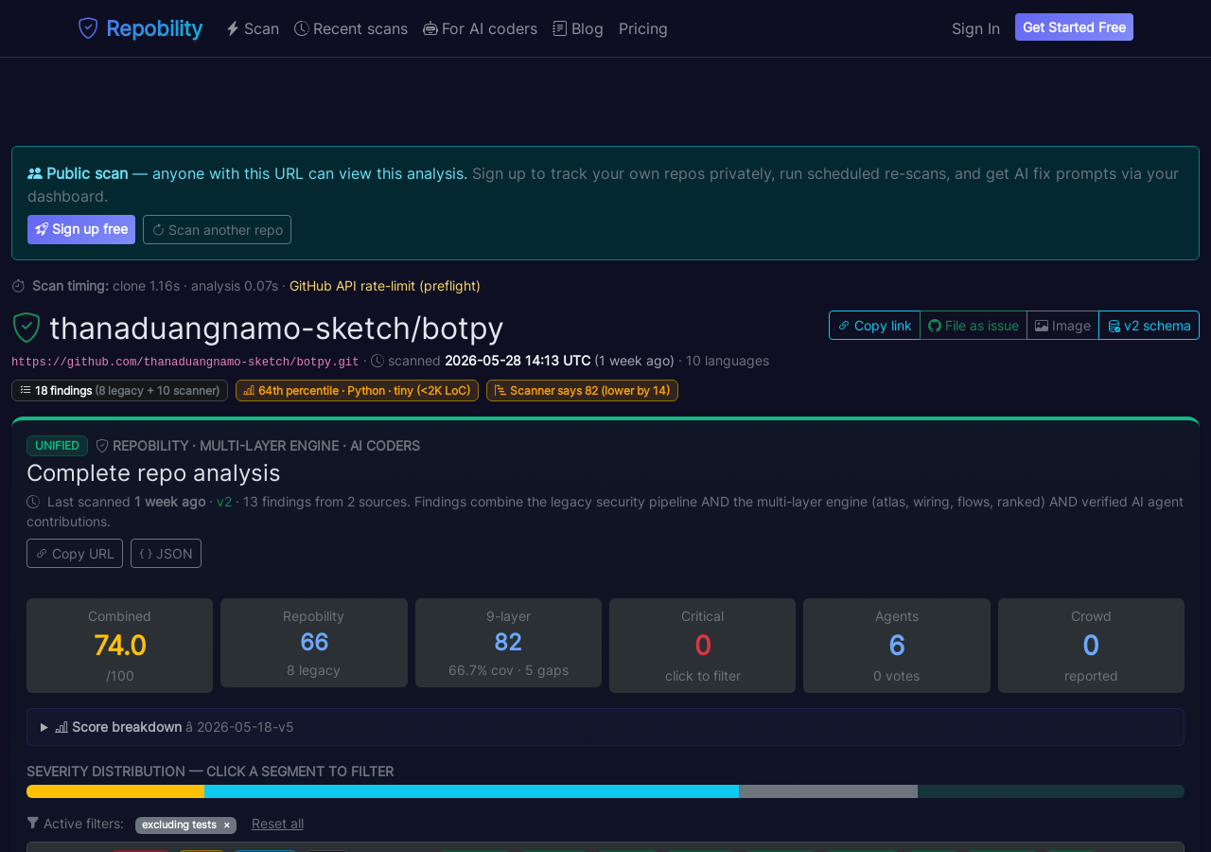Click the thanaduangnamo-sketch/botpy heading
Image resolution: width=1211 pixels, height=852 pixels.
[x=276, y=328]
